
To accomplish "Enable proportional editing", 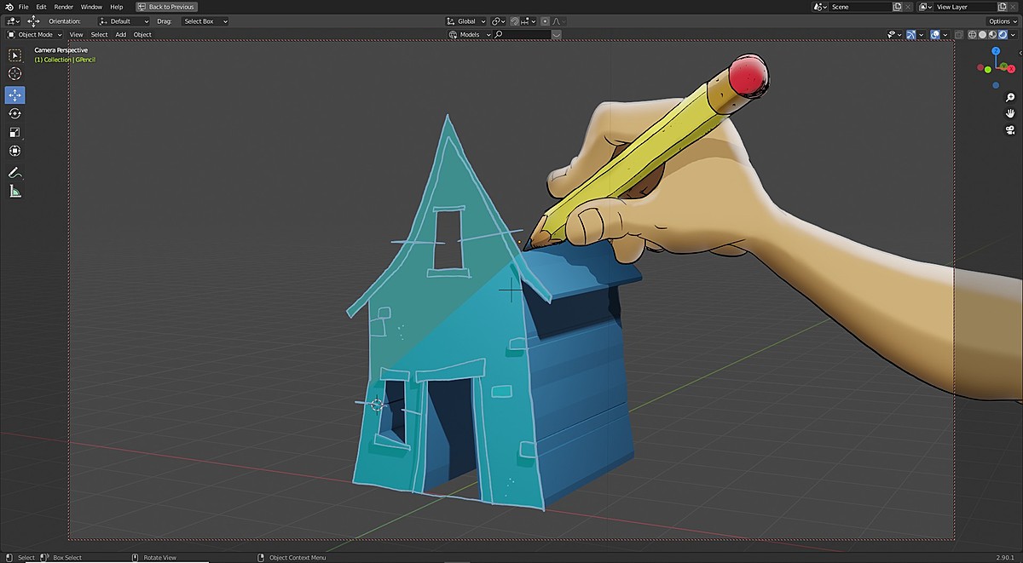I will (545, 21).
